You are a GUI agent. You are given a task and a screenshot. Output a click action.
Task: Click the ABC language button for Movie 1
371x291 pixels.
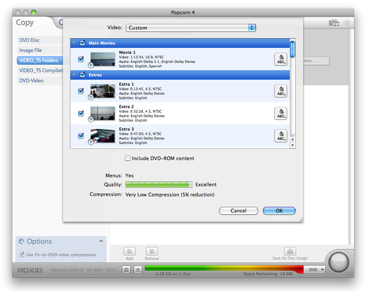(x=281, y=59)
